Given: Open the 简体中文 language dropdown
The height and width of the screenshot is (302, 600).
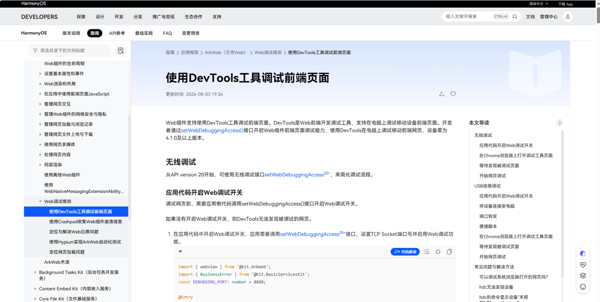Looking at the screenshot, I should 539,4.
